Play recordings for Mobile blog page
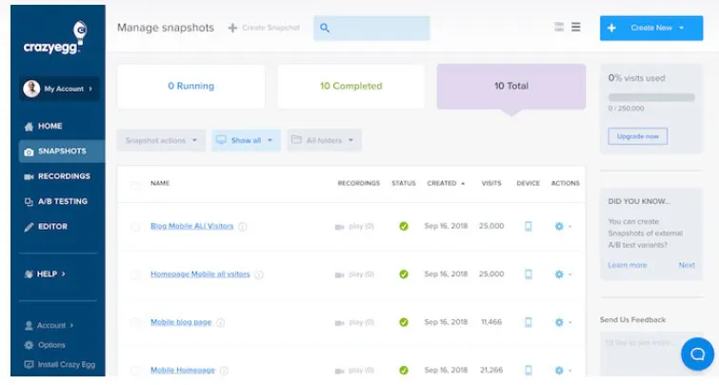719x385 pixels. (x=354, y=323)
